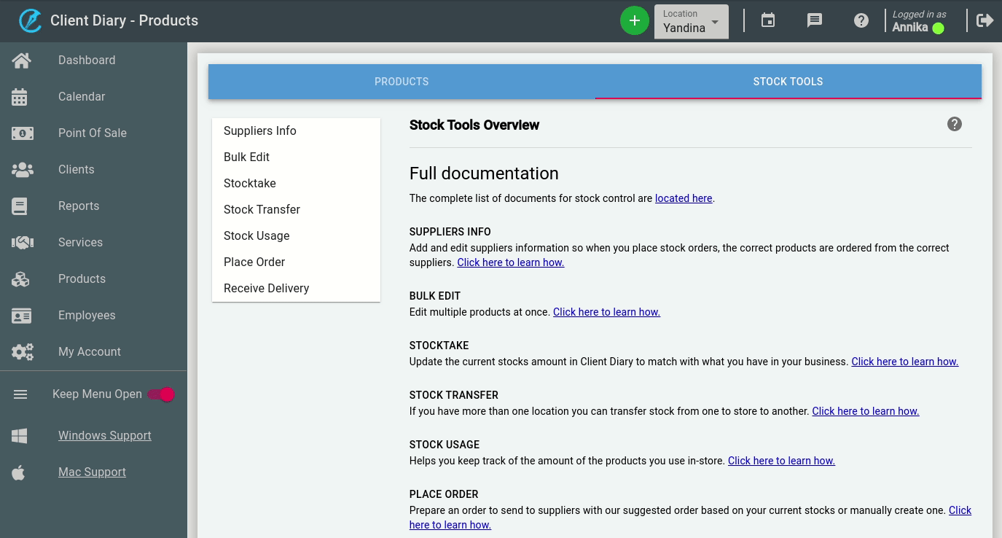Click the Calendar sidebar icon
1002x538 pixels.
[x=20, y=97]
